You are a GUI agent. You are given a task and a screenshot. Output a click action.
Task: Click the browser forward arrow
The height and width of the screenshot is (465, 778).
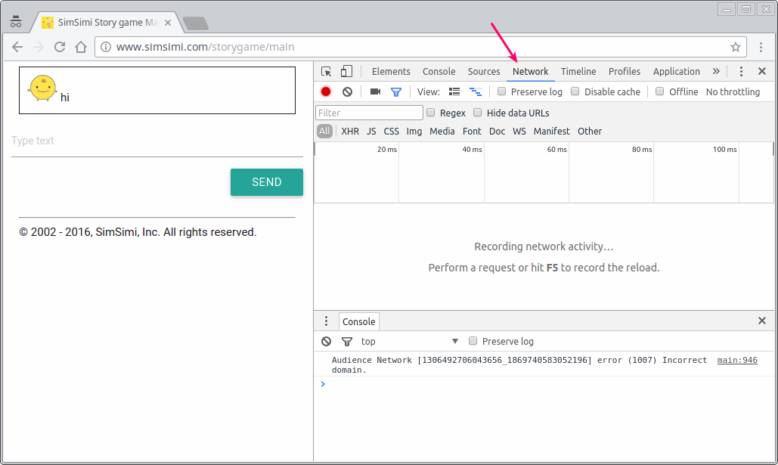[x=39, y=47]
